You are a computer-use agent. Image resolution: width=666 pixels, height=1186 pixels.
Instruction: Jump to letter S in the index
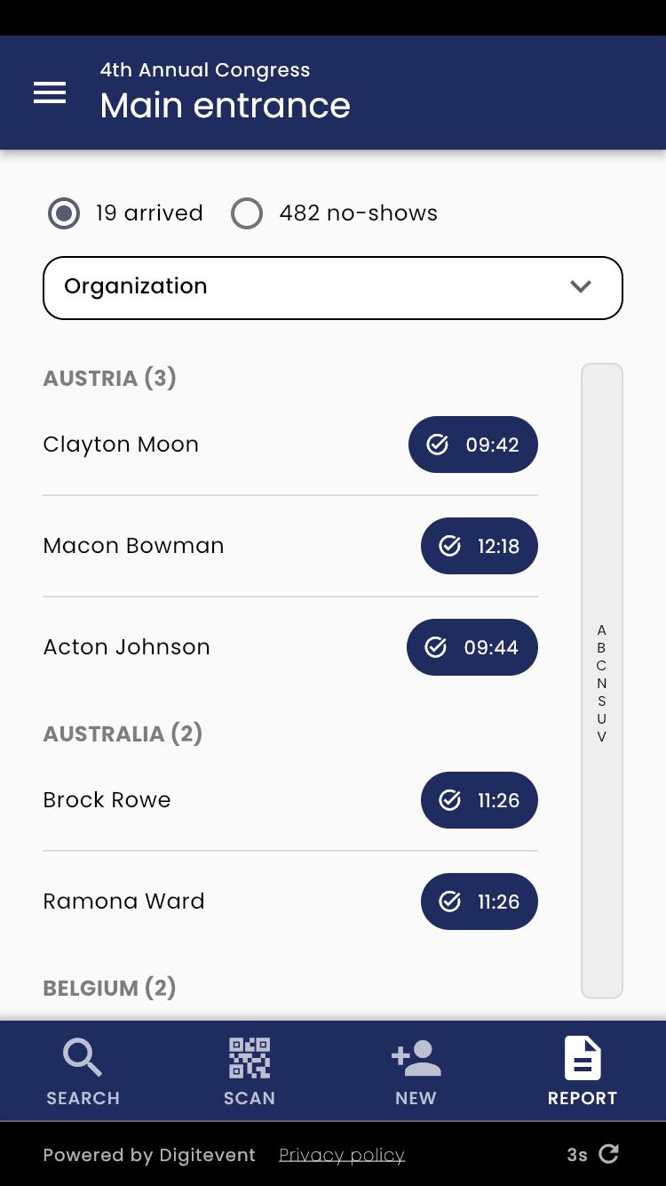(x=602, y=701)
